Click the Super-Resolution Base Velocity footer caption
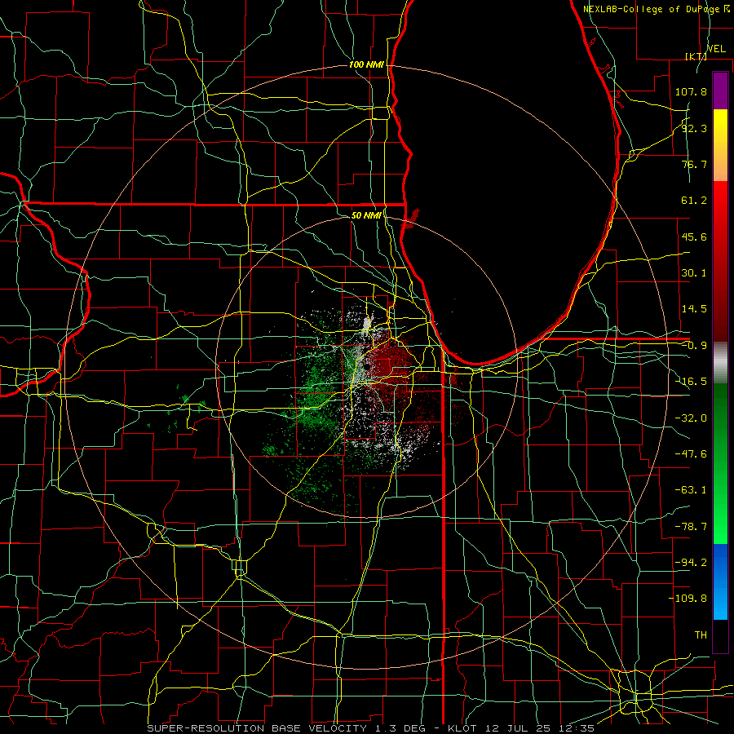The image size is (734, 734). pyautogui.click(x=371, y=728)
